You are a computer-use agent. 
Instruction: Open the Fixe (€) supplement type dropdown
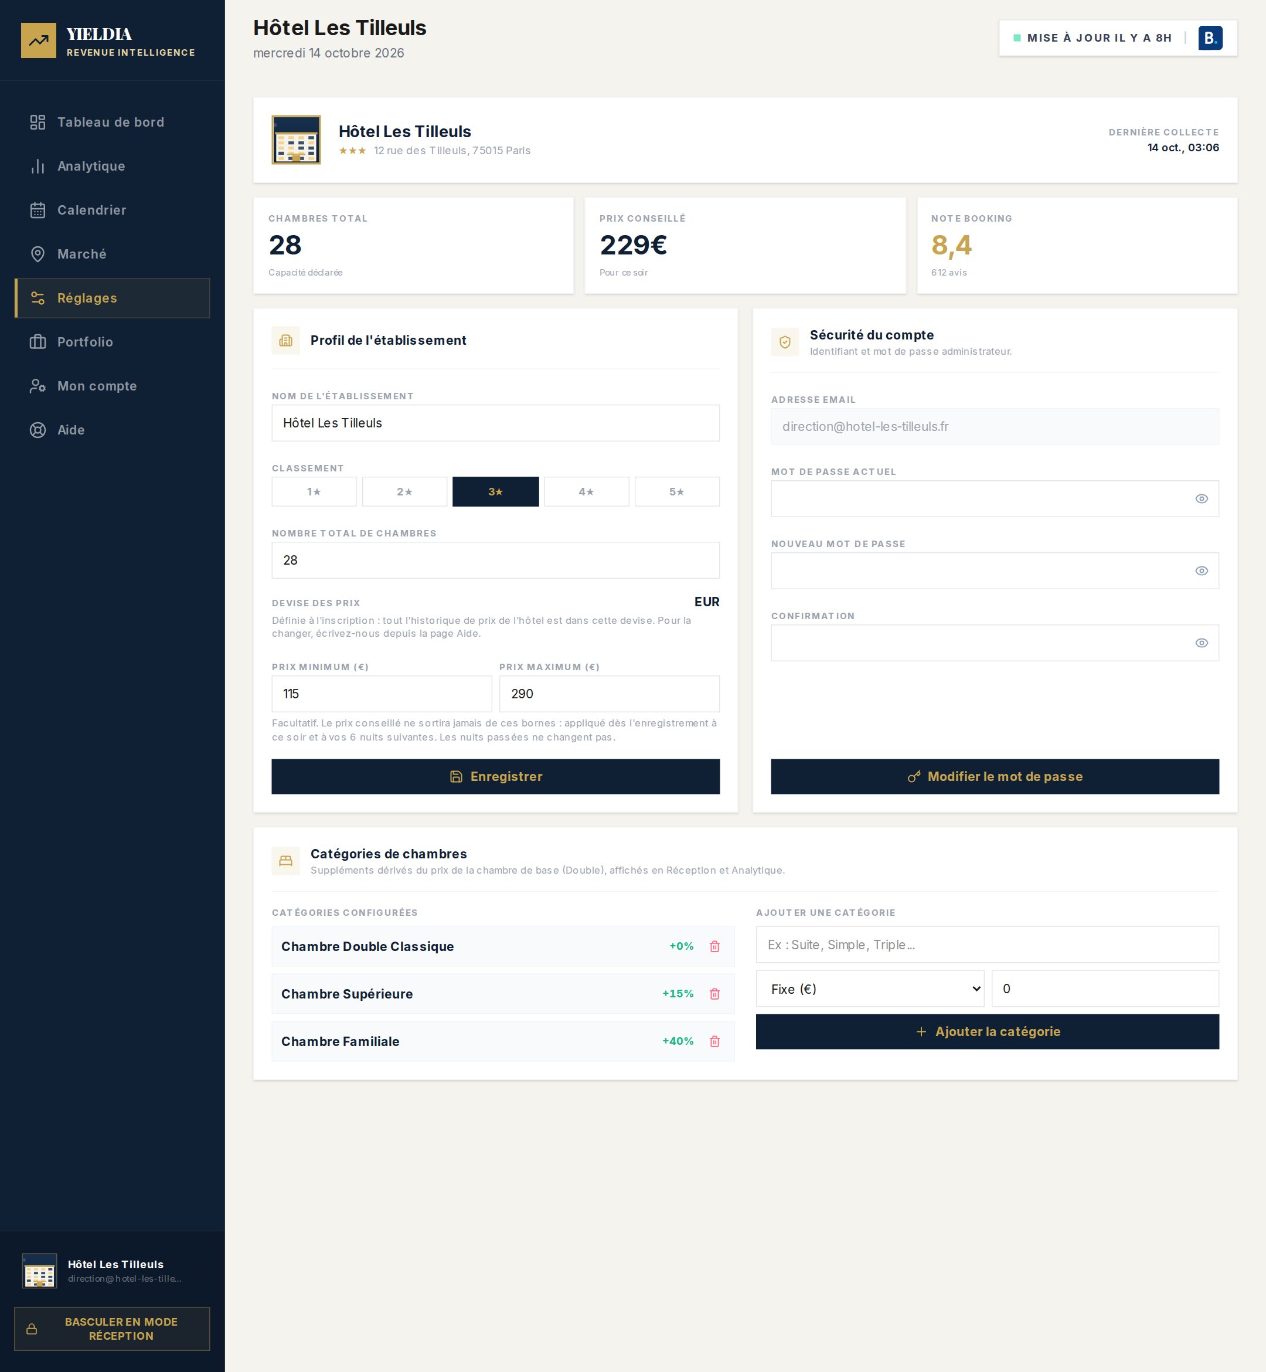coord(870,989)
